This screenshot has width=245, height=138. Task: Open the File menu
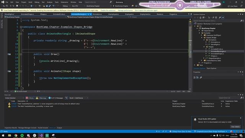tap(7, 2)
